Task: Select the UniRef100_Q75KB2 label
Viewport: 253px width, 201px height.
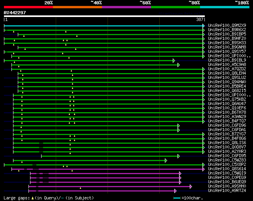Action: 227,99
